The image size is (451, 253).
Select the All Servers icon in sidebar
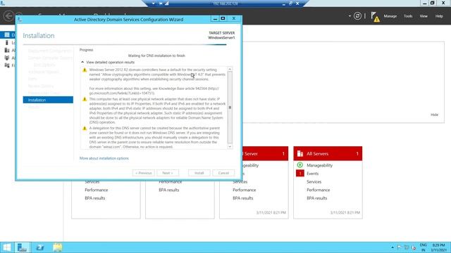pos(7,50)
